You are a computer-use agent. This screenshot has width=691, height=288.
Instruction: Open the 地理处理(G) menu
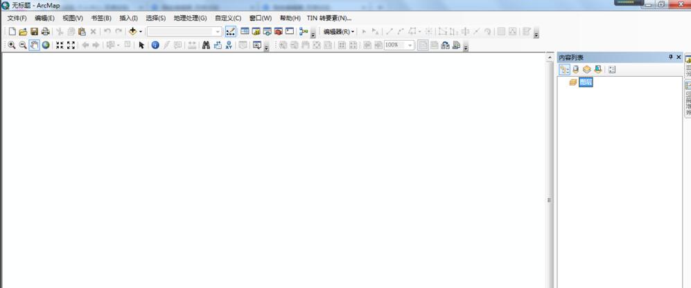pyautogui.click(x=190, y=18)
